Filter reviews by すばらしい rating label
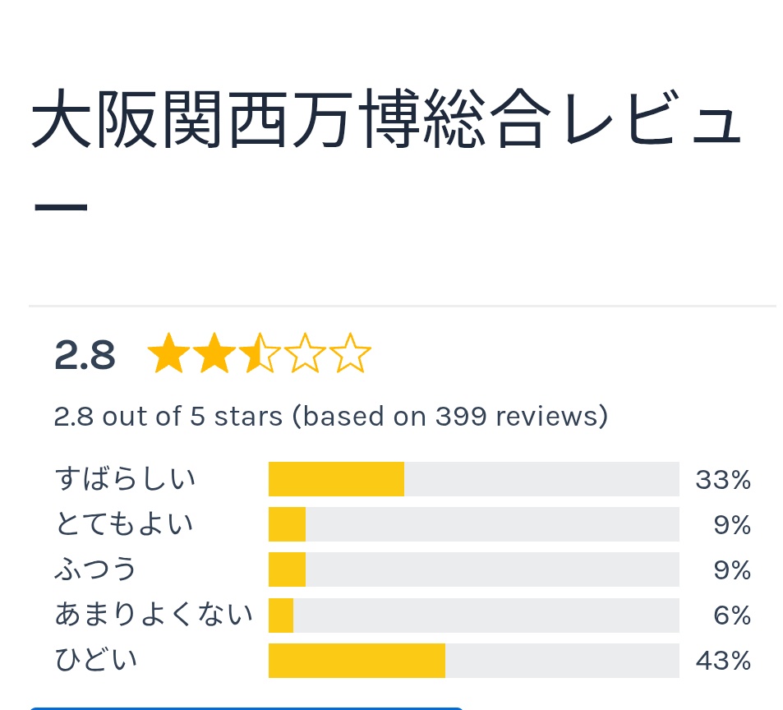 pyautogui.click(x=126, y=479)
